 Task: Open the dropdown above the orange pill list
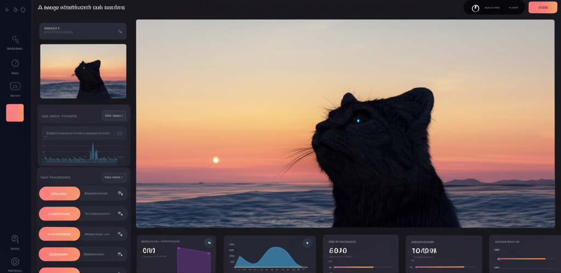pyautogui.click(x=114, y=177)
